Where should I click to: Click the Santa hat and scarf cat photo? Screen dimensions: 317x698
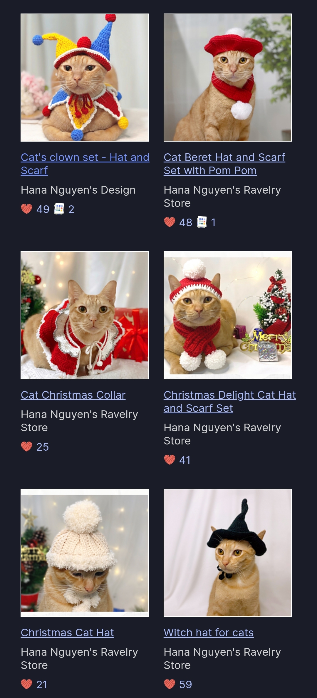pos(228,315)
